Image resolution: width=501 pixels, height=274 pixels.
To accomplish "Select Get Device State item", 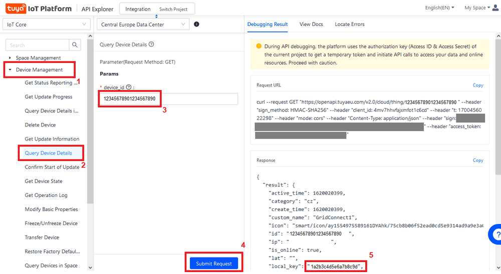I will pos(44,181).
